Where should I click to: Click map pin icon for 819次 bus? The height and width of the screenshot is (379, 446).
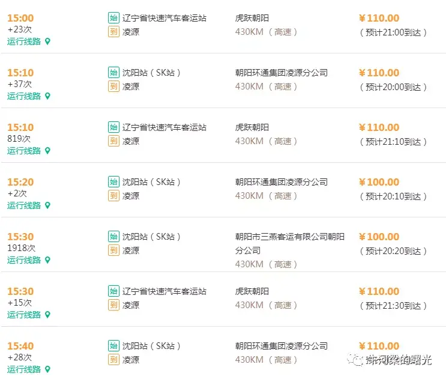pos(48,151)
